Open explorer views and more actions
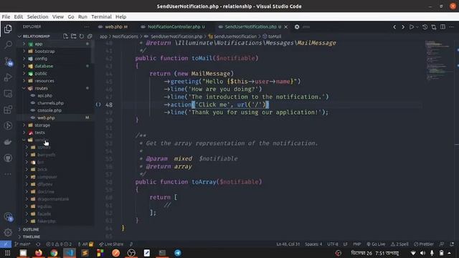The height and width of the screenshot is (258, 459). 87,27
